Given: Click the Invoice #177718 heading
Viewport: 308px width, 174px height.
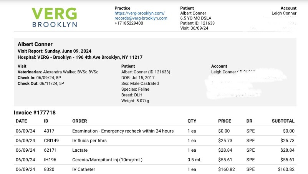Looking at the screenshot, I should 35,113.
